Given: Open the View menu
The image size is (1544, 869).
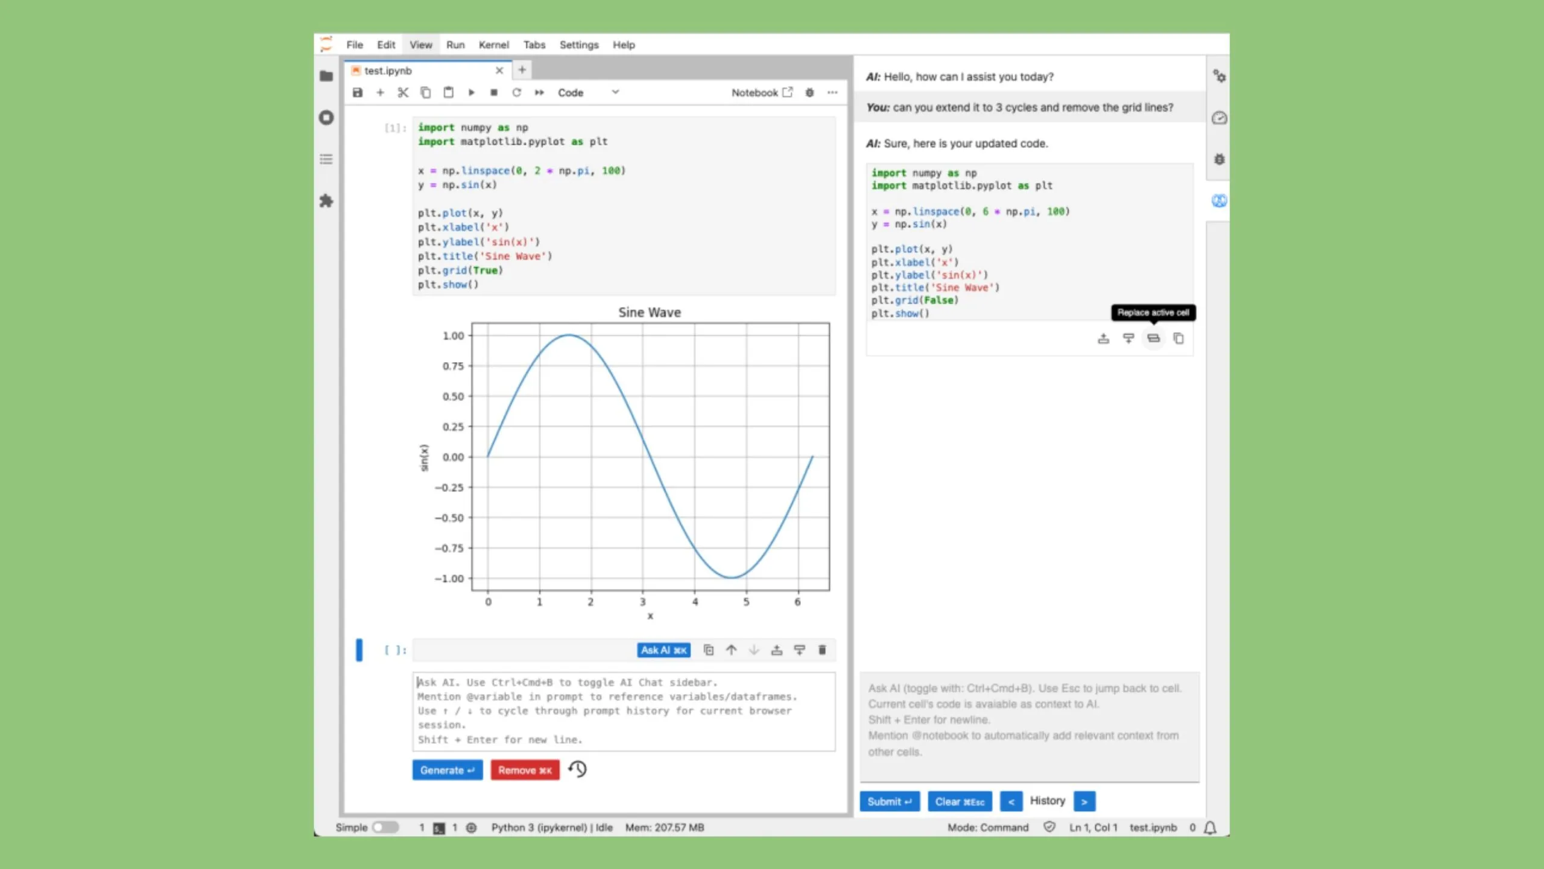Looking at the screenshot, I should [x=421, y=45].
